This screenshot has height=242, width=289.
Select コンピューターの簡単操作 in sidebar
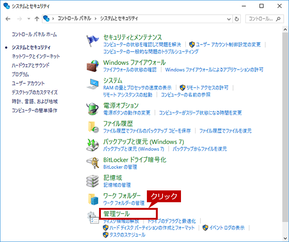click(x=35, y=110)
